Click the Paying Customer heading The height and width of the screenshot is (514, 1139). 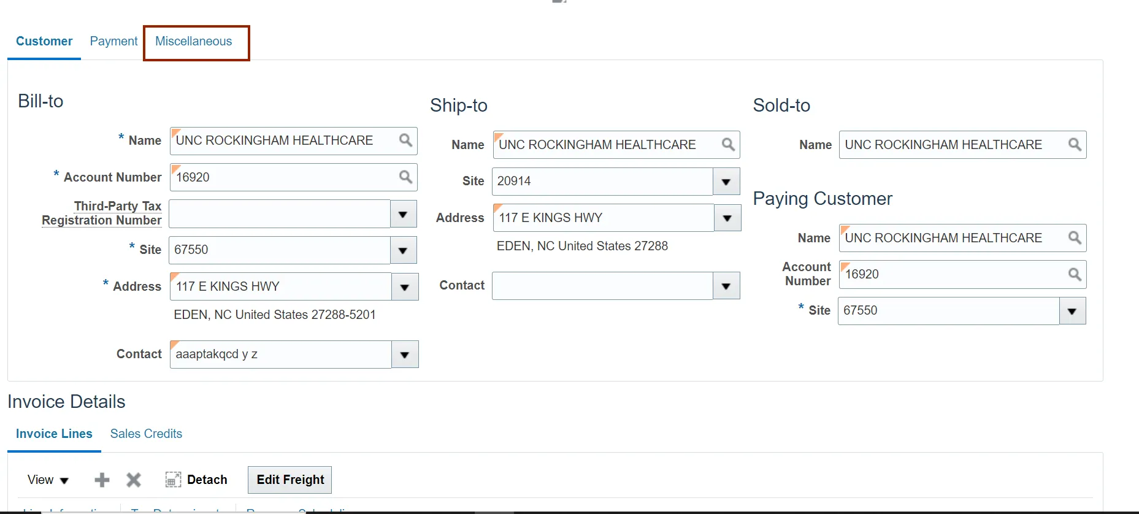click(x=823, y=199)
